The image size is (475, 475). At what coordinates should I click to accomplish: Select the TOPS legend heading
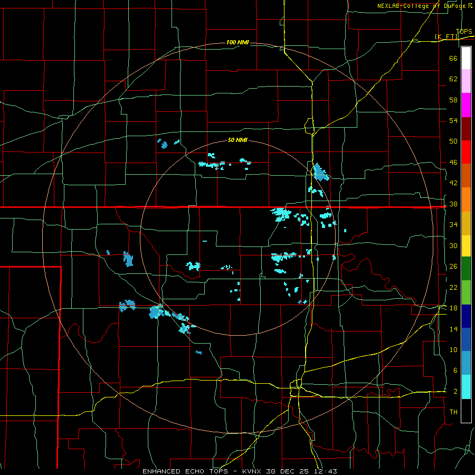[x=464, y=32]
